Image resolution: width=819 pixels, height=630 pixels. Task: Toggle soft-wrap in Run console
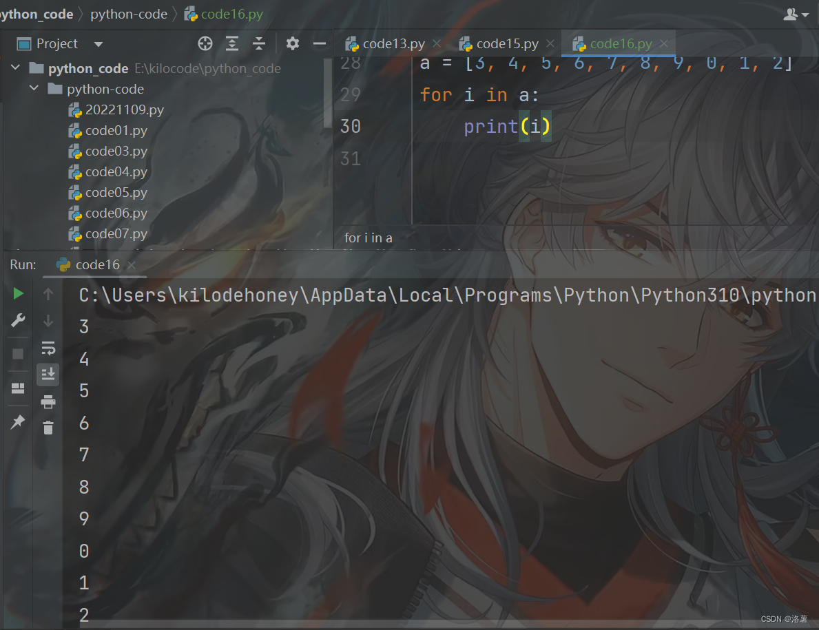(48, 348)
